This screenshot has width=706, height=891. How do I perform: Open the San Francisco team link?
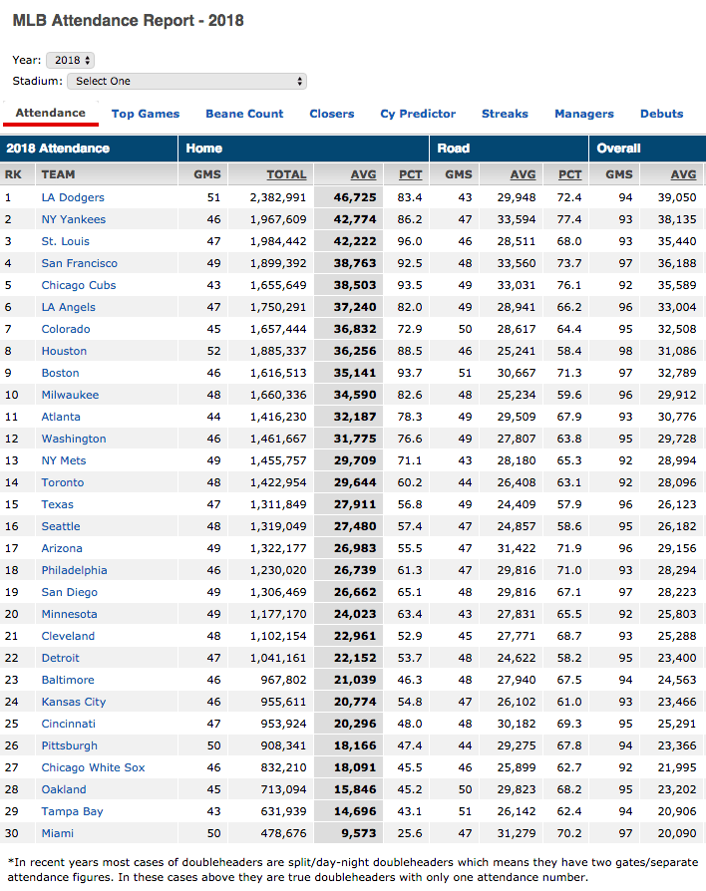[80, 264]
